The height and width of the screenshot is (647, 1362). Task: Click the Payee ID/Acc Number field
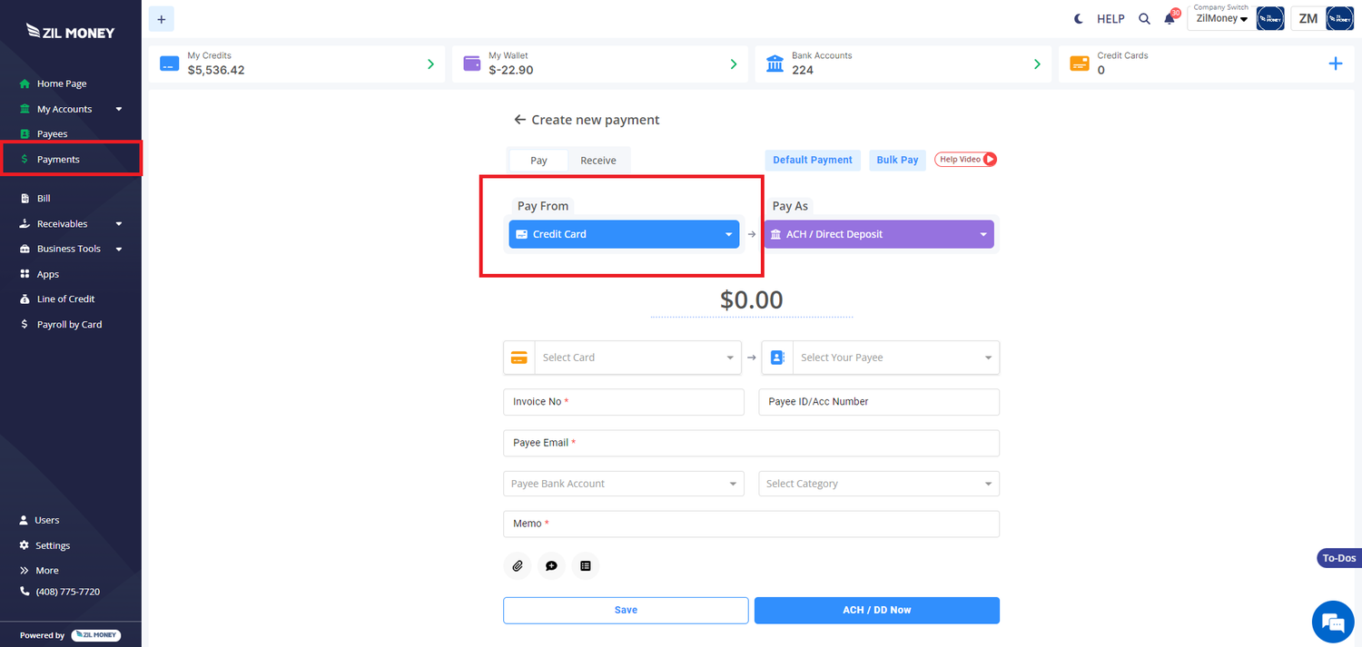coord(879,402)
